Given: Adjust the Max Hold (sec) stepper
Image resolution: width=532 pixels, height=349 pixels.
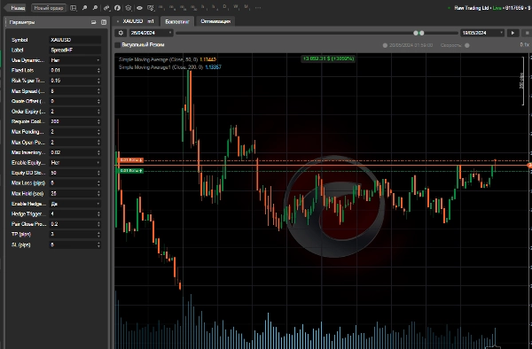Looking at the screenshot, I should tap(98, 193).
